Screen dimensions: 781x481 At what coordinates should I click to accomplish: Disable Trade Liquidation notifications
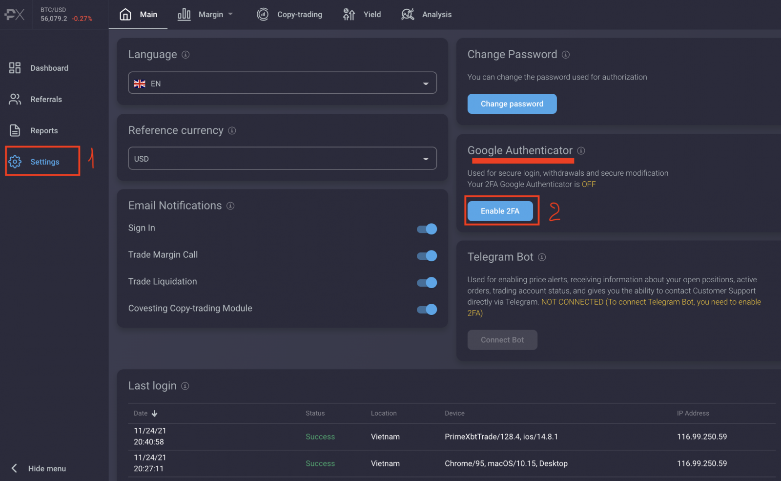426,282
